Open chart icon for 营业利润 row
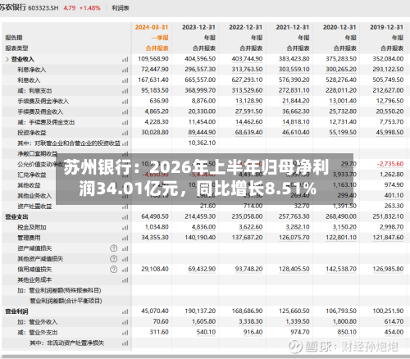This screenshot has height=359, width=410. click(125, 311)
